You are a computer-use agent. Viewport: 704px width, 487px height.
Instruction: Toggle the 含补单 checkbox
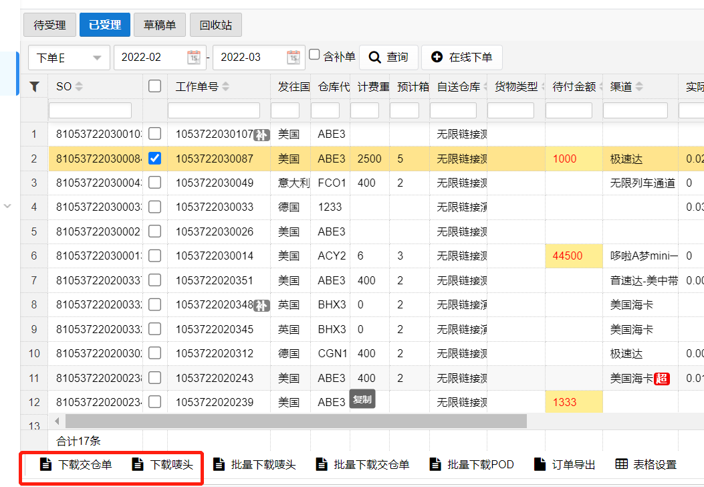coord(314,54)
